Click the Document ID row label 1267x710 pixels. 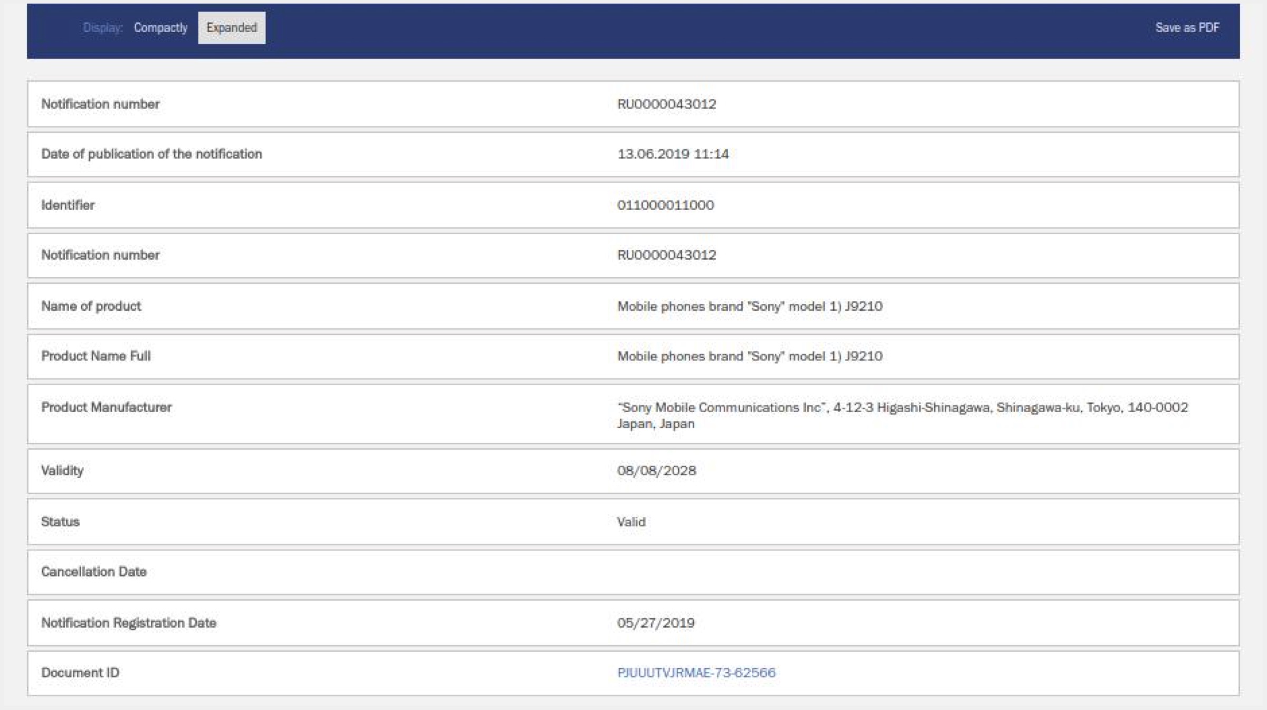click(80, 673)
